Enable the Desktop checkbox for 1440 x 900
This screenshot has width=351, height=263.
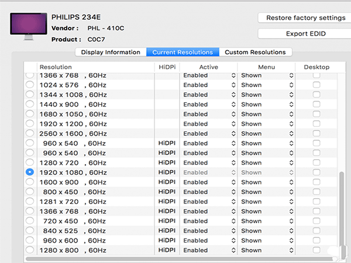316,105
